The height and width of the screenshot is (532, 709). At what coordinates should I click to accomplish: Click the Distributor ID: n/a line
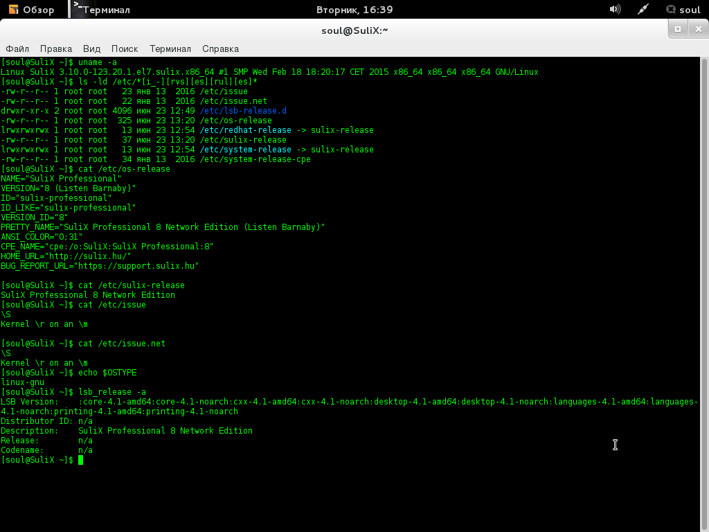(46, 421)
